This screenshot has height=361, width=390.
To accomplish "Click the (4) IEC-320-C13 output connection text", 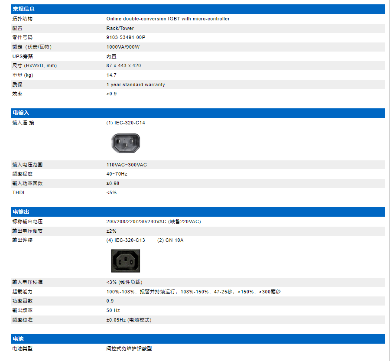I will pyautogui.click(x=126, y=240).
